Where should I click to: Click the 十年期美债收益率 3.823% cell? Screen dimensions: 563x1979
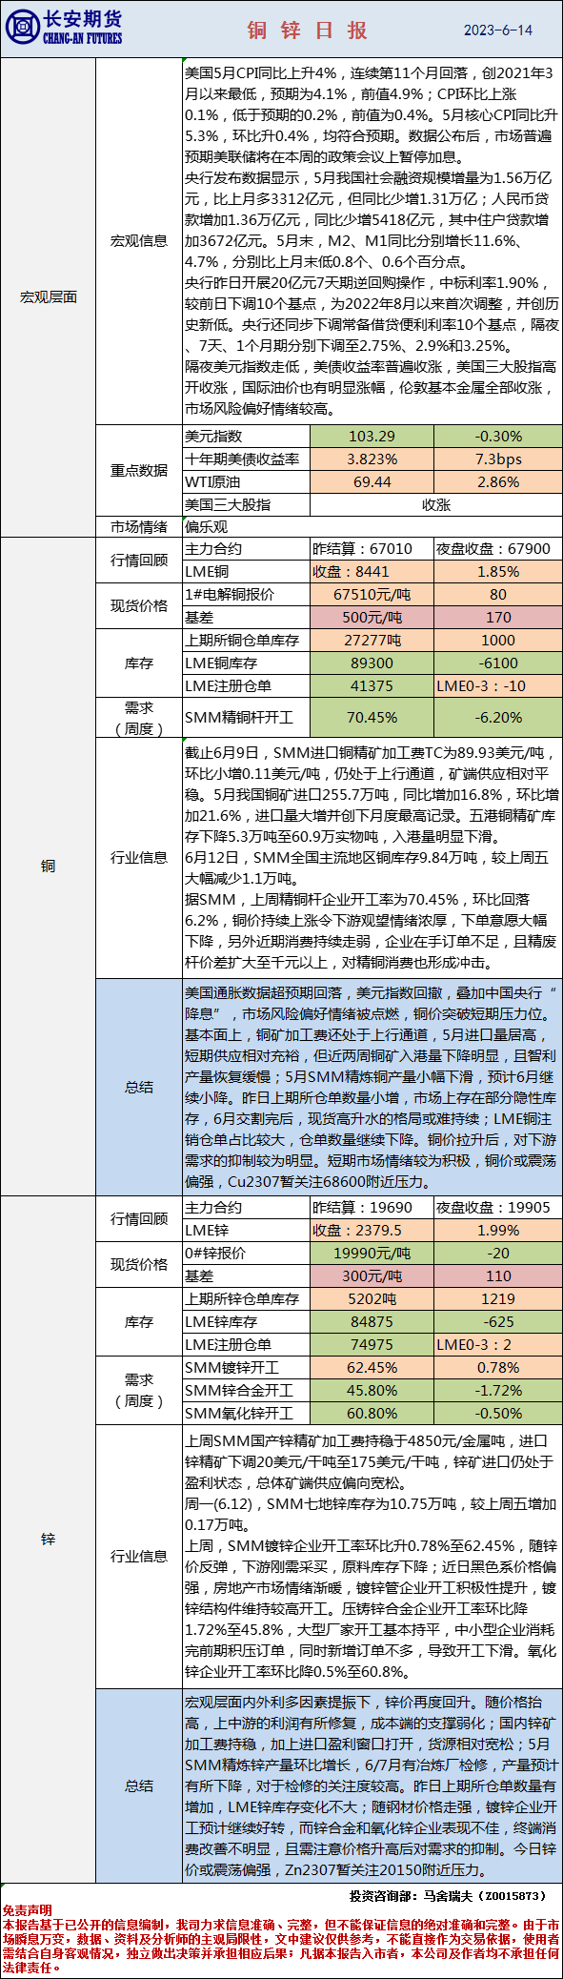(372, 459)
